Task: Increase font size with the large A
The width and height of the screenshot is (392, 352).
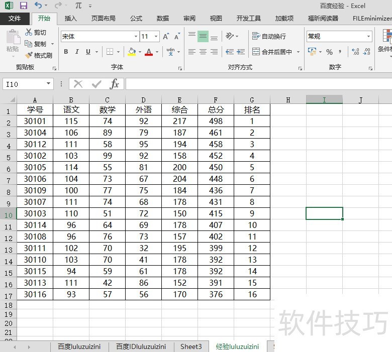Action: pos(166,37)
